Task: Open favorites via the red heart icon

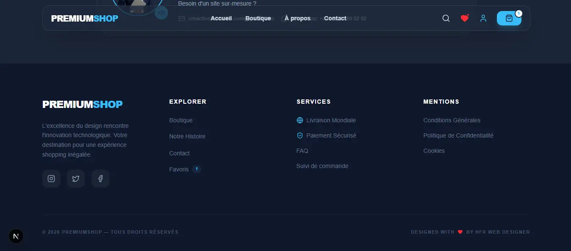Action: [x=465, y=18]
